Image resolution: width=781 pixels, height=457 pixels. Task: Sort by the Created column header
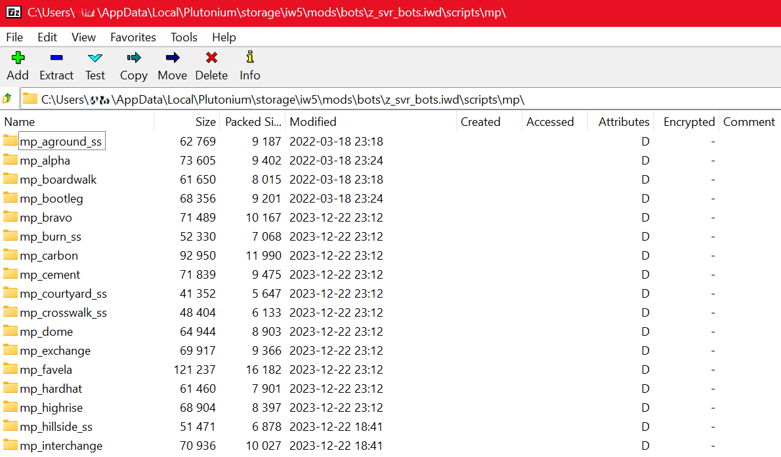tap(489, 122)
